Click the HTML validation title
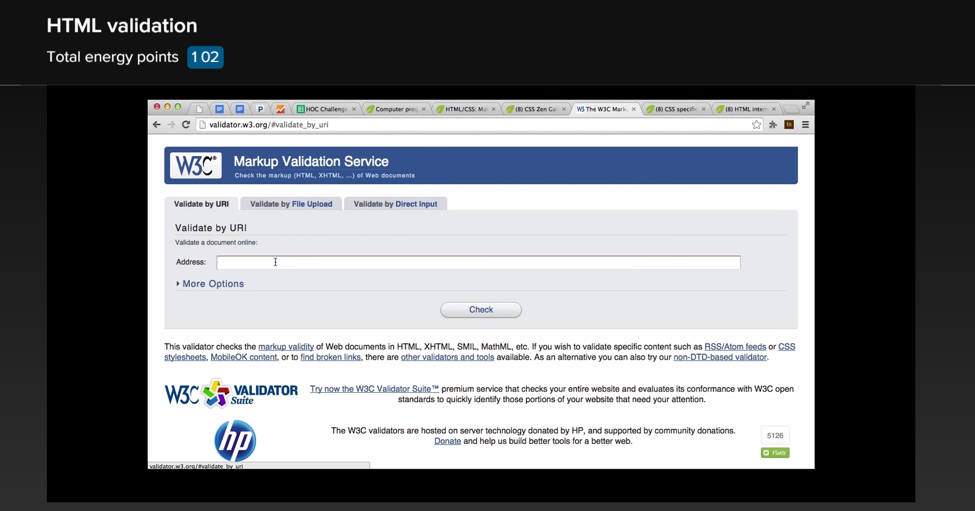Viewport: 975px width, 511px height. pyautogui.click(x=122, y=25)
